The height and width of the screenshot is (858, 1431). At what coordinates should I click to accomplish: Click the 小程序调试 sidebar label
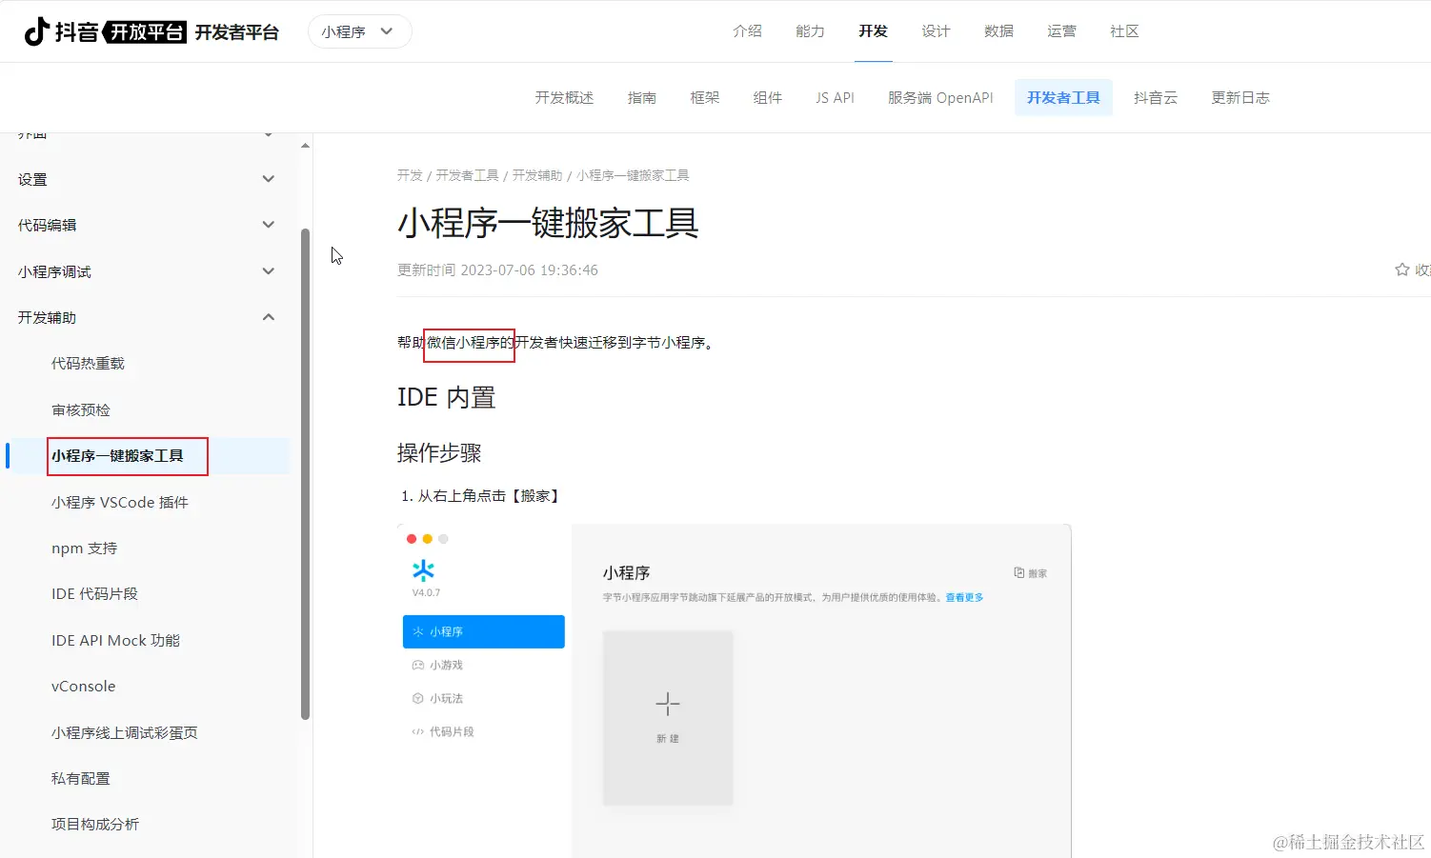(54, 271)
